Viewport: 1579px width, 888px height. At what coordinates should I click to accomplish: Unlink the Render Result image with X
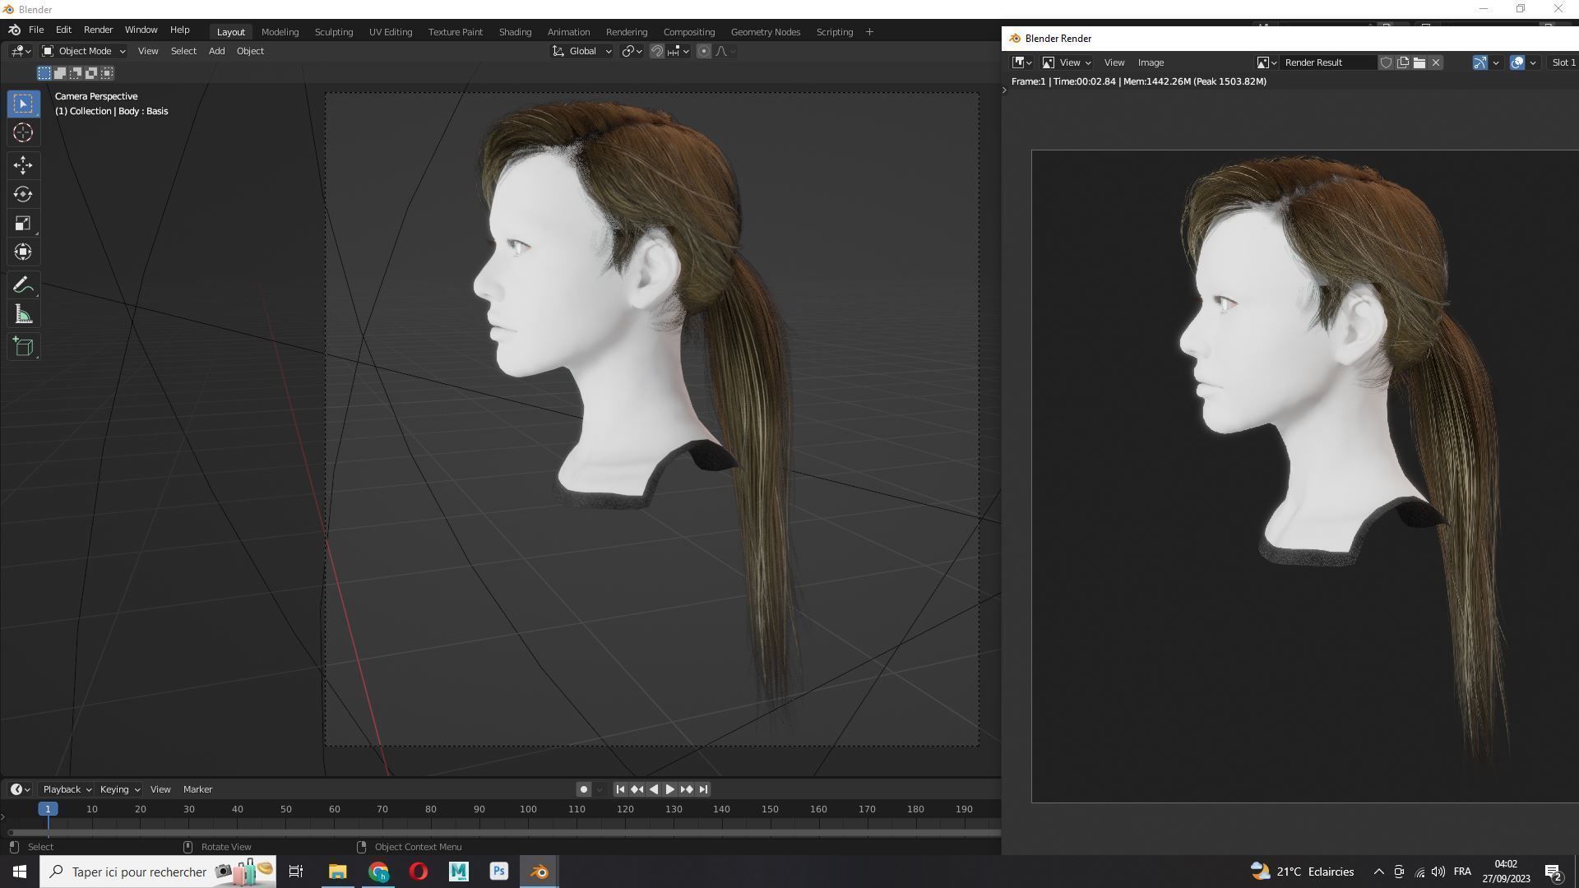1436,62
